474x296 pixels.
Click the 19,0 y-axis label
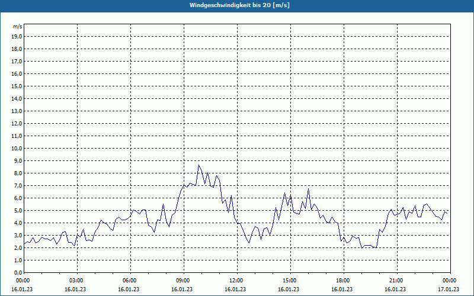tap(17, 37)
